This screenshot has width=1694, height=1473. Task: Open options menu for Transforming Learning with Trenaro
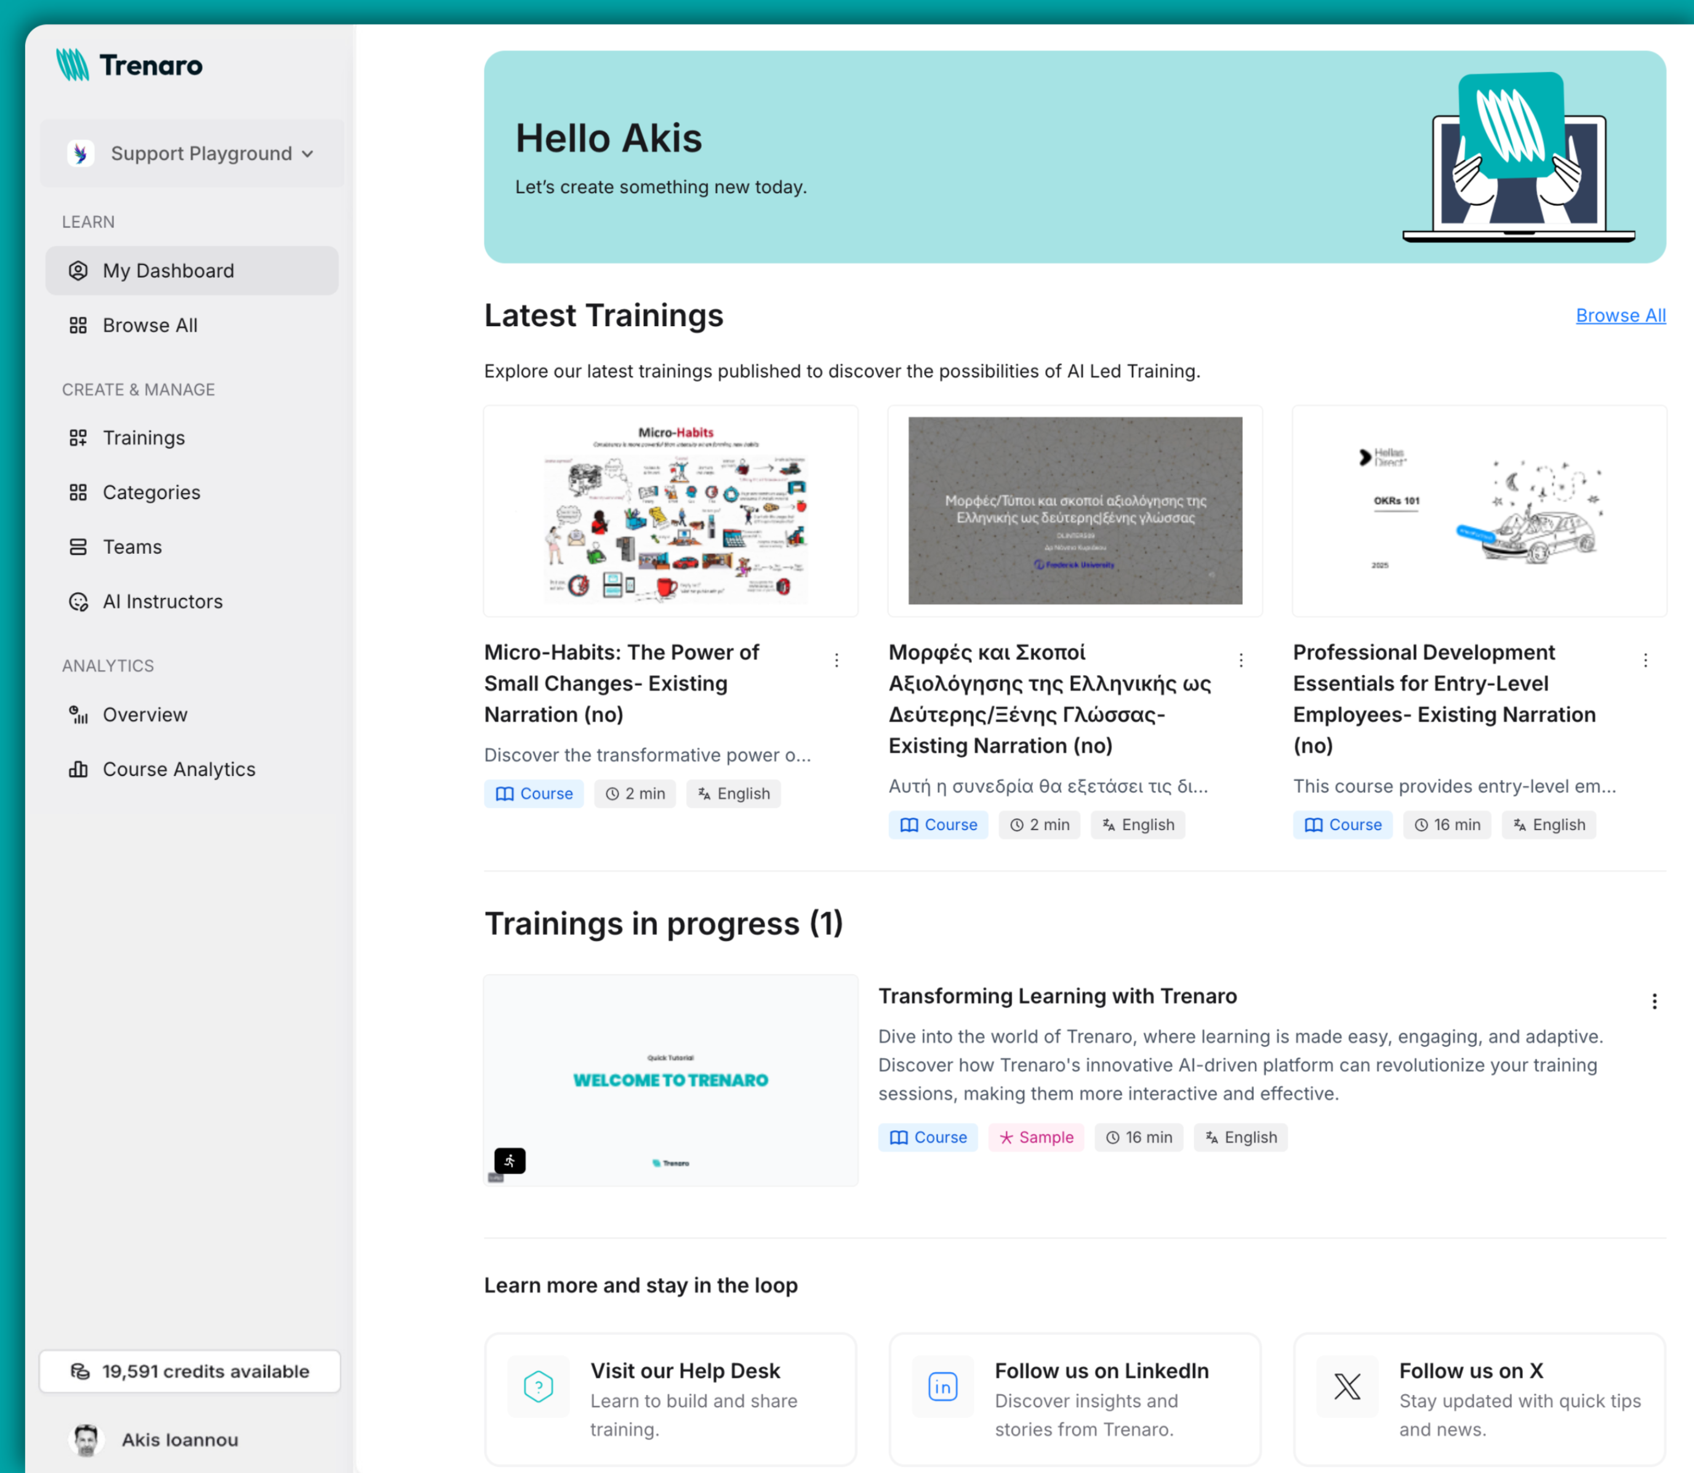point(1655,1001)
